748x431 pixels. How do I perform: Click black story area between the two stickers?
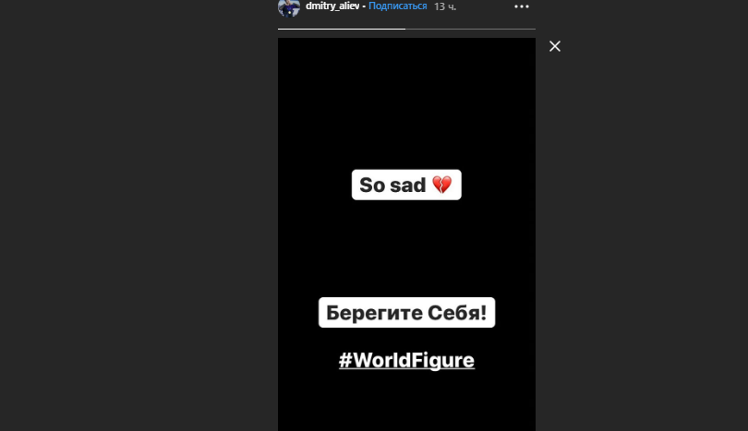coord(406,248)
